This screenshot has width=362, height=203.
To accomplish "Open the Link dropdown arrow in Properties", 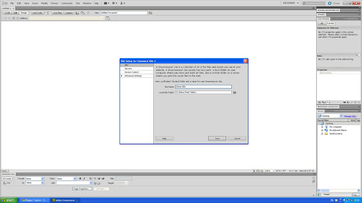I will [90, 183].
